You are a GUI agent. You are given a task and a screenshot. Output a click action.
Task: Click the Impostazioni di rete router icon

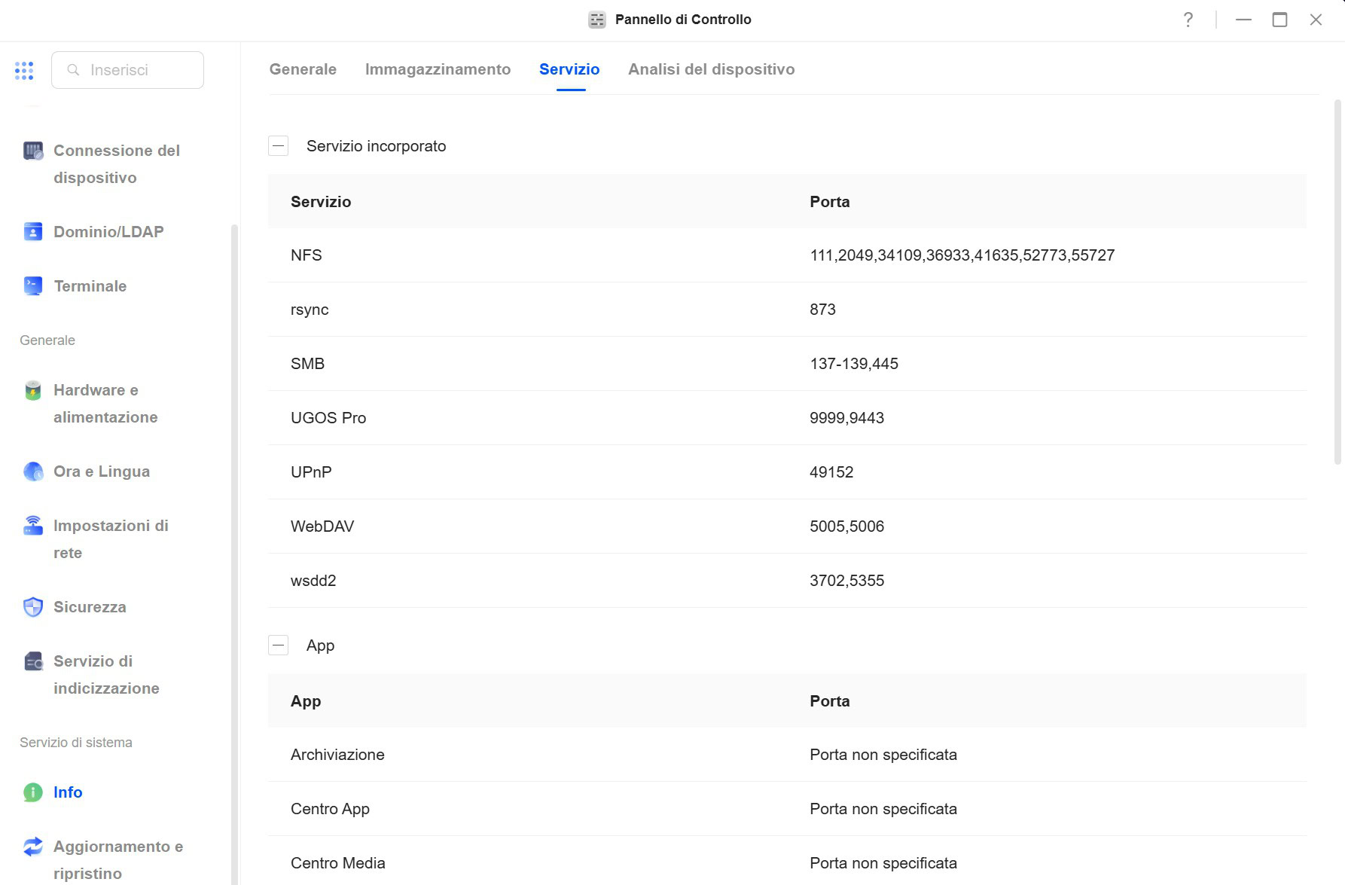(x=33, y=526)
